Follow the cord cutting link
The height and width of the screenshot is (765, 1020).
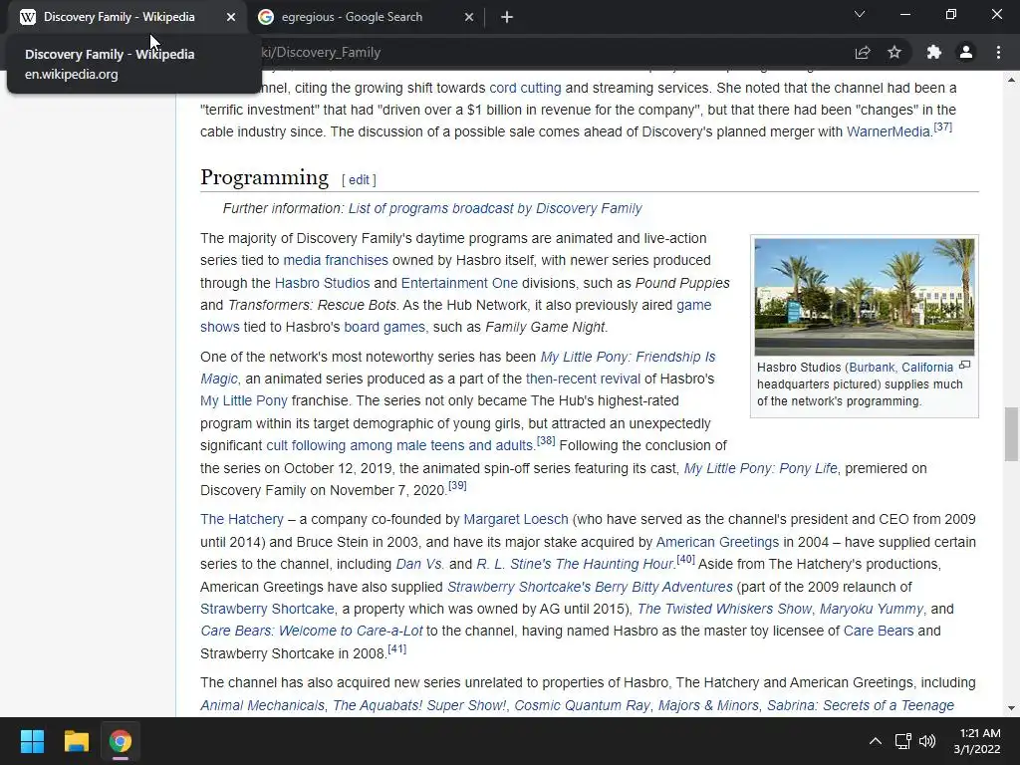tap(525, 88)
